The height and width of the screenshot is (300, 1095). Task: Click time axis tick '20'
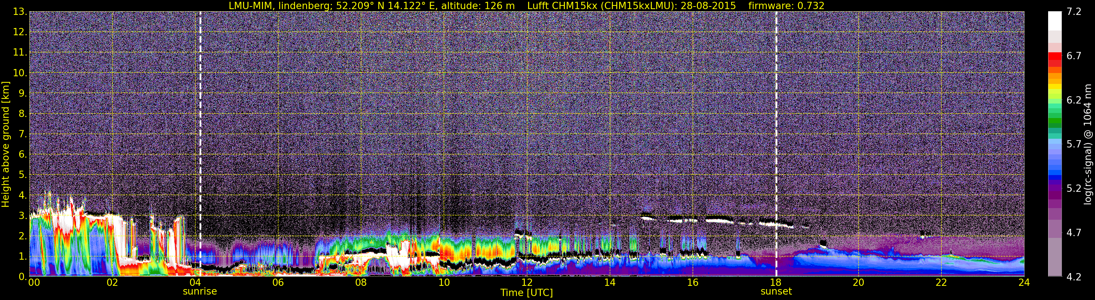point(858,283)
